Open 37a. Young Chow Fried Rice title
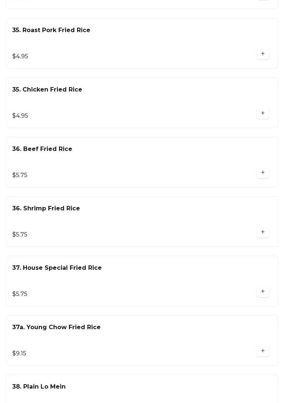 click(56, 327)
